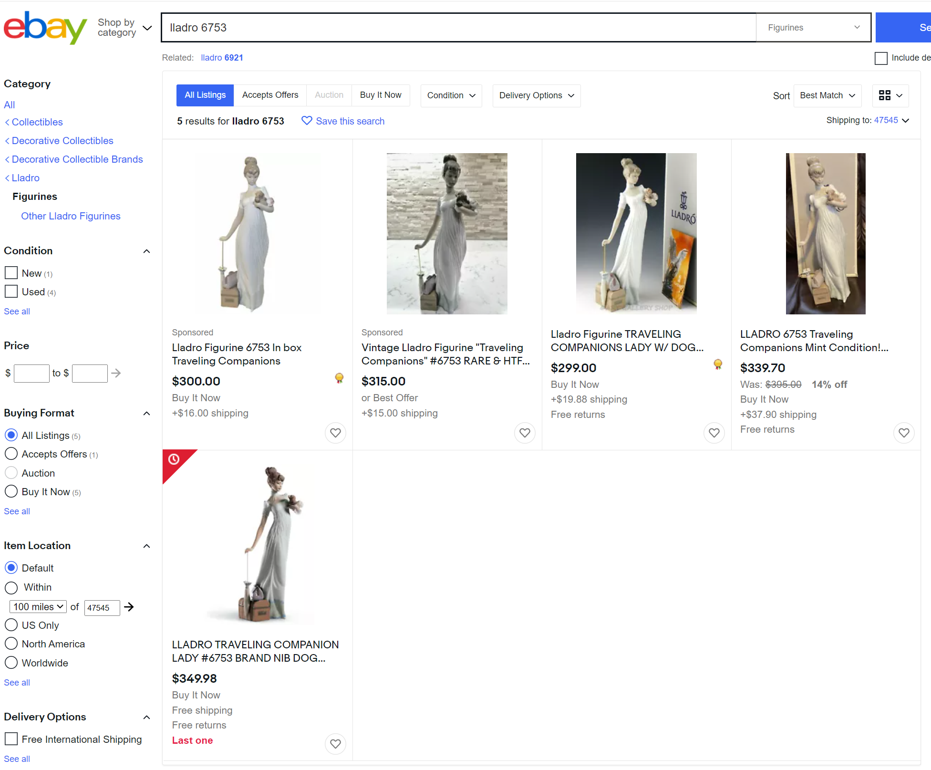This screenshot has height=770, width=931.
Task: Click heart icon on $299.00 listing
Action: 714,433
